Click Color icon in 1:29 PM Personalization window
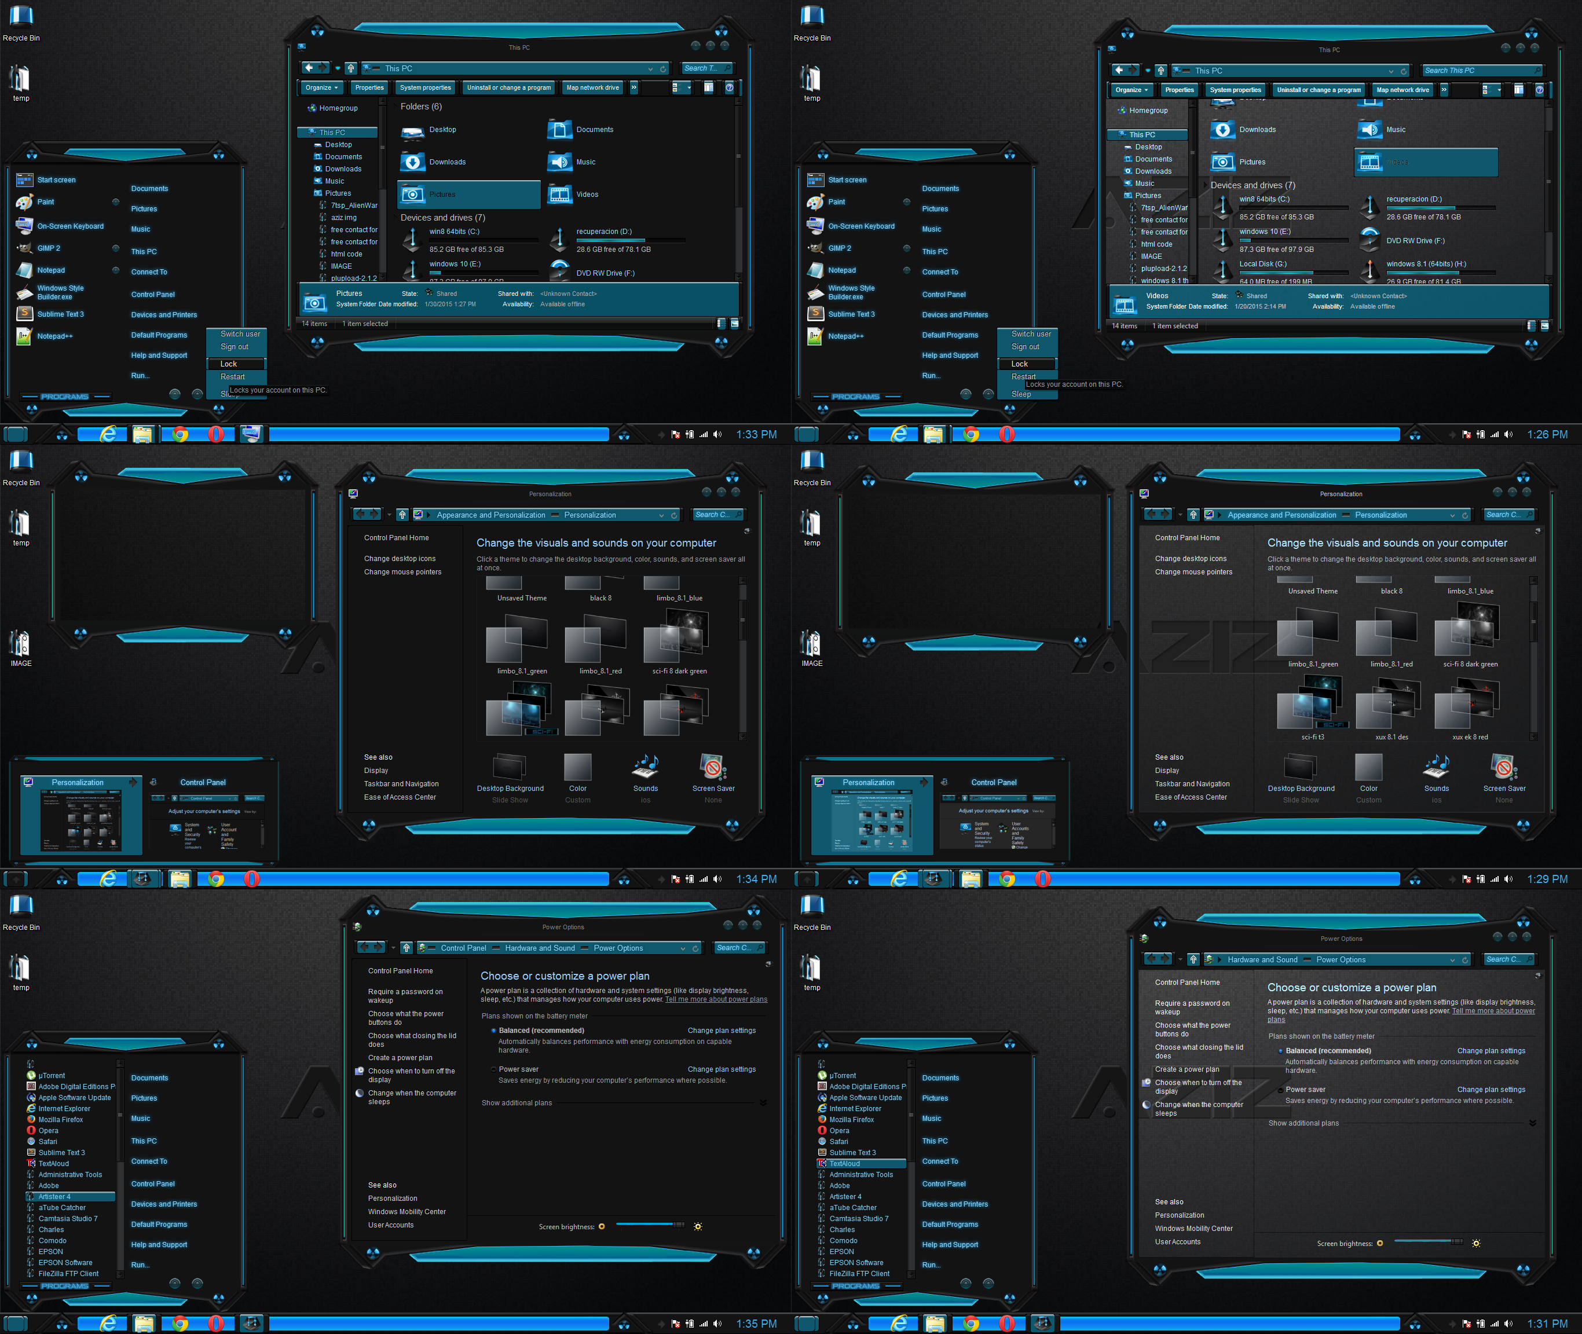This screenshot has height=1334, width=1582. [x=1368, y=768]
